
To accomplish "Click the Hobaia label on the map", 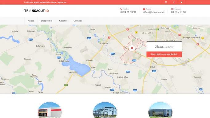I will (15, 31).
